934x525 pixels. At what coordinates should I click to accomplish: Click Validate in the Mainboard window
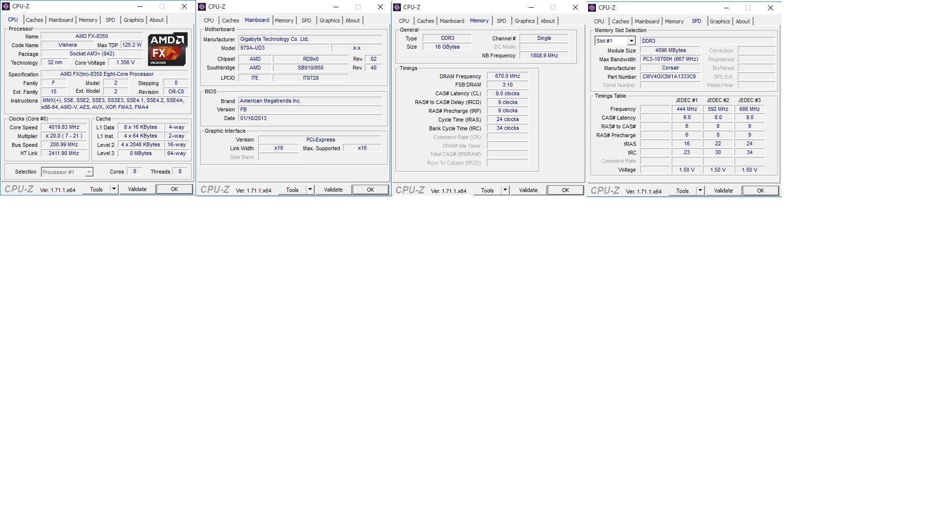[x=333, y=190]
